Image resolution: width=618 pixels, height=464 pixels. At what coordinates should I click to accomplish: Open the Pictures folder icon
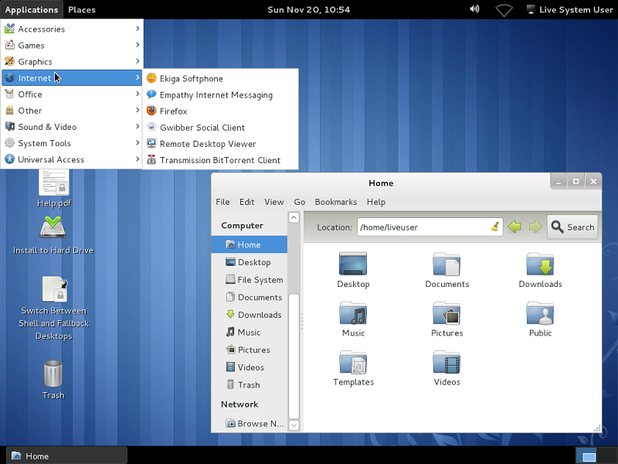tap(447, 314)
